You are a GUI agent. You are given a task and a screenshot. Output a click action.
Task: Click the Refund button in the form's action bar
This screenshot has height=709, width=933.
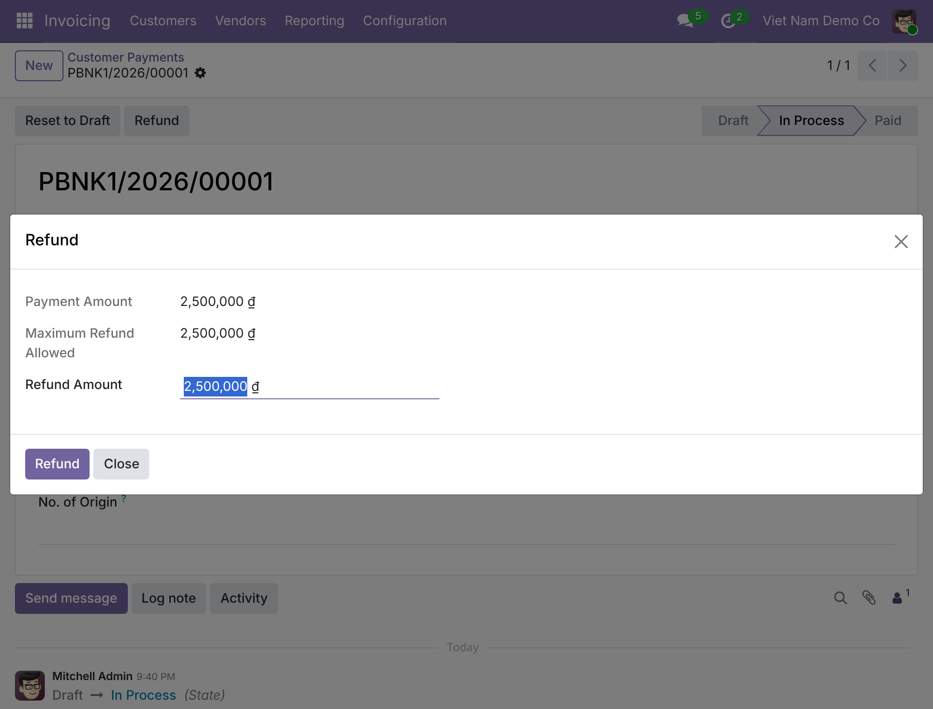point(157,120)
